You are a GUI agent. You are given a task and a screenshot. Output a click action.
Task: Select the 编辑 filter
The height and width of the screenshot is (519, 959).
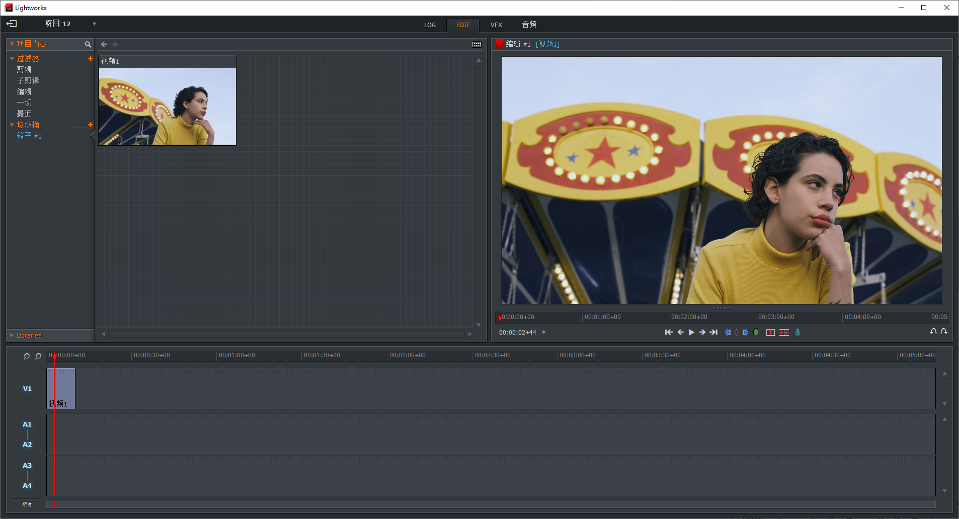pos(24,91)
